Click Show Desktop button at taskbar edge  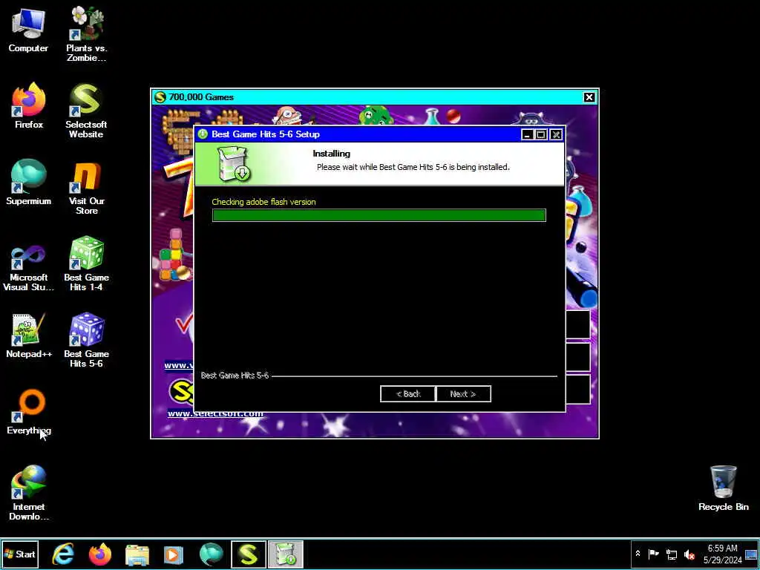tap(751, 554)
